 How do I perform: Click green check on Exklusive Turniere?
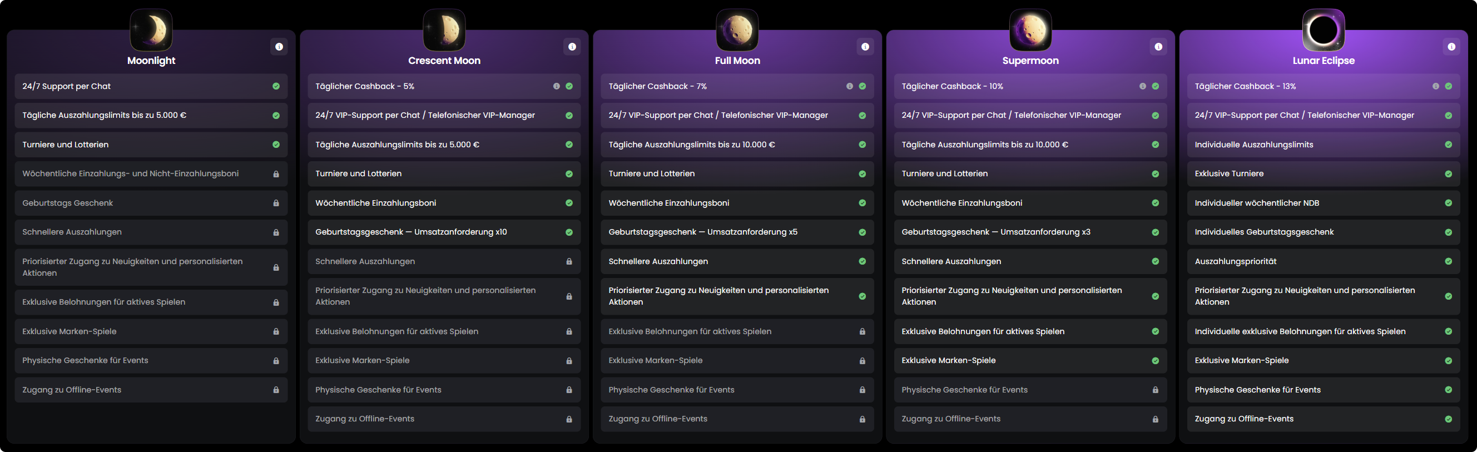[x=1448, y=174]
